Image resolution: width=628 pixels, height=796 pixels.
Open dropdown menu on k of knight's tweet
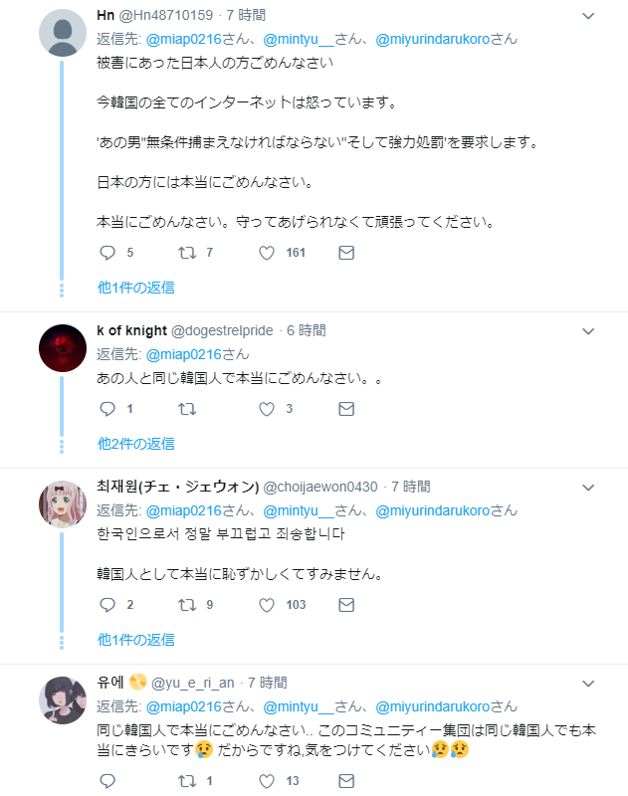click(588, 331)
